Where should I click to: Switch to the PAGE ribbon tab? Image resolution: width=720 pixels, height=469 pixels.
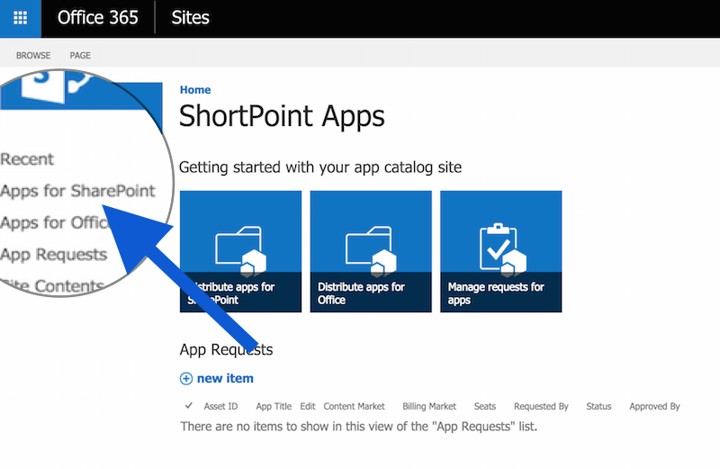(x=80, y=55)
